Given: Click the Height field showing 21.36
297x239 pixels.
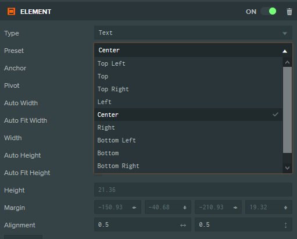Looking at the screenshot, I should click(193, 190).
